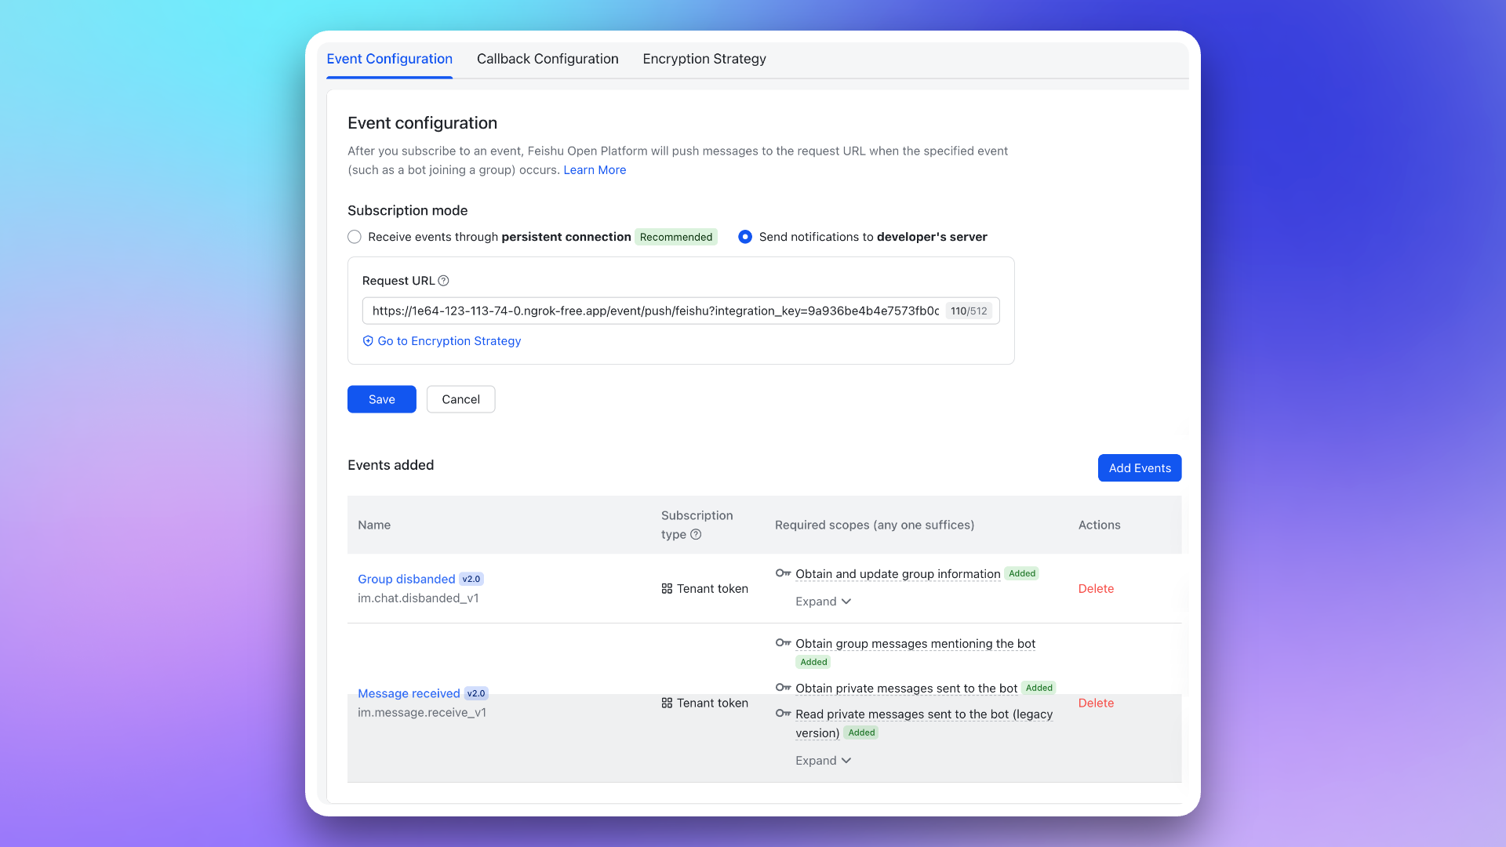
Task: Click into the Request URL input field
Action: pos(655,311)
